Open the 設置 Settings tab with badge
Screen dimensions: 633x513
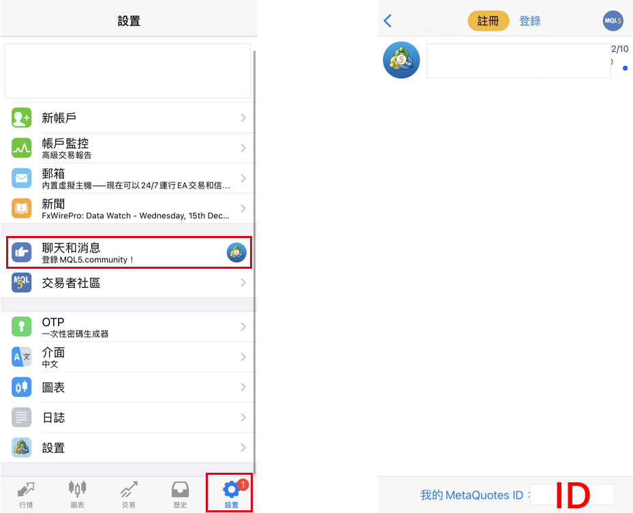click(231, 494)
